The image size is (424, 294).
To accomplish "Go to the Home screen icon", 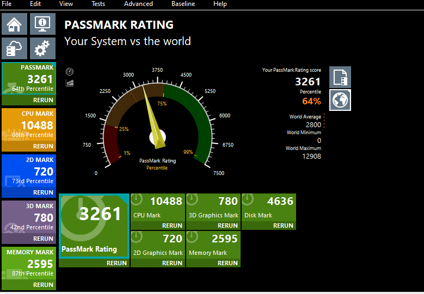I will [14, 24].
